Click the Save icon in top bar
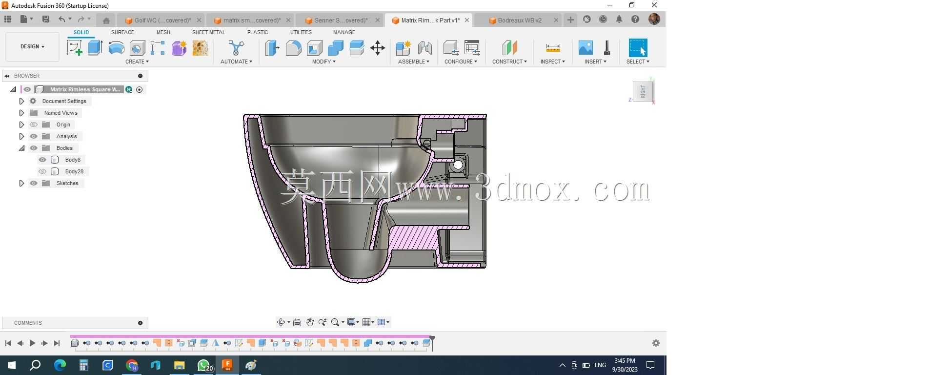The width and height of the screenshot is (929, 375). click(x=46, y=19)
